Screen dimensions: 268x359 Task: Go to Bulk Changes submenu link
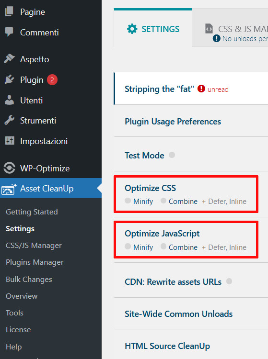[29, 280]
